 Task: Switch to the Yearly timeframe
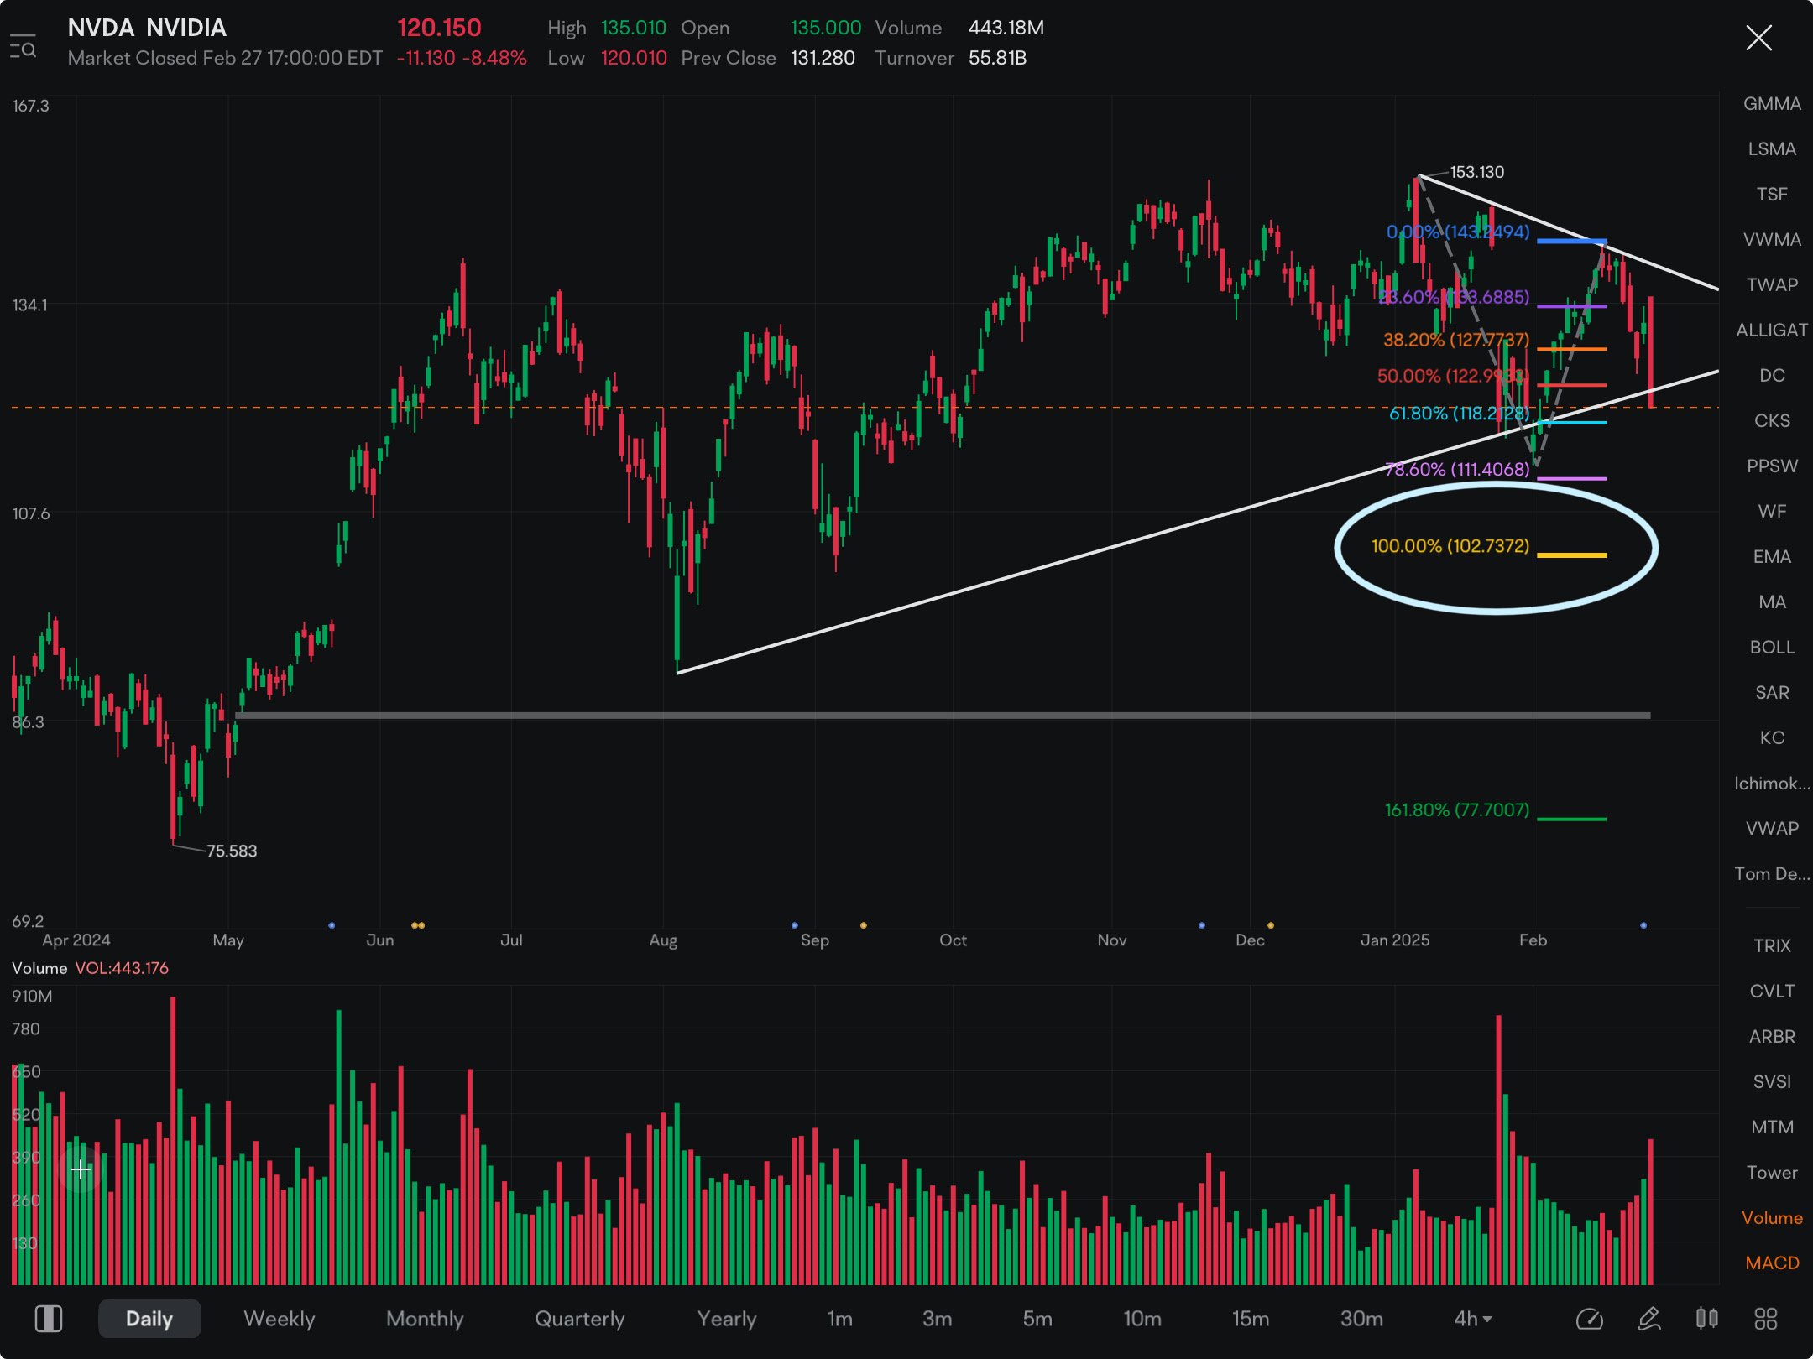point(727,1319)
